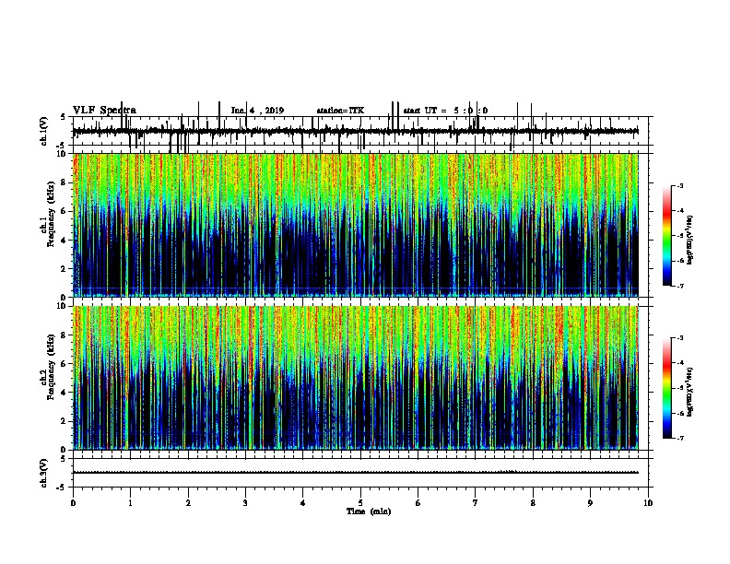
Task: Click the "8" kHz tick of ch.1 spectrogram
Action: pyautogui.click(x=65, y=182)
